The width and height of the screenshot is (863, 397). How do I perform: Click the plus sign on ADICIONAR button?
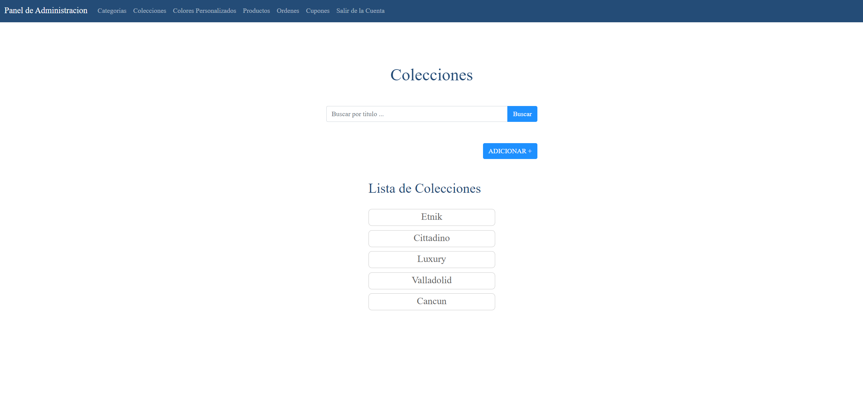point(530,151)
